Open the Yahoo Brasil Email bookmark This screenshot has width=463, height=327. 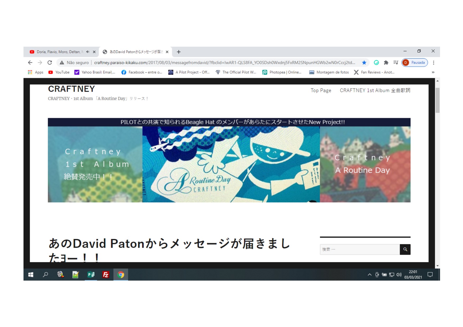tap(95, 72)
